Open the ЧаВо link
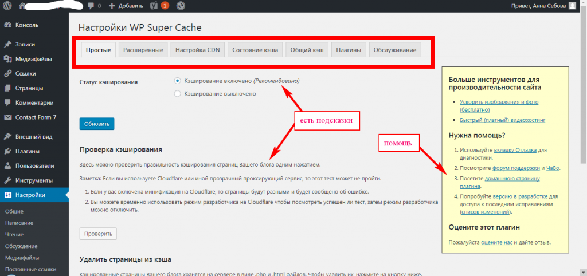 click(553, 168)
